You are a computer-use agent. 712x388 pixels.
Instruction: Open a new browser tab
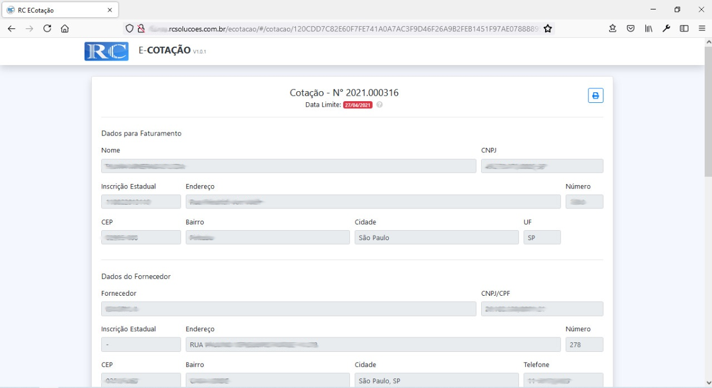[129, 10]
